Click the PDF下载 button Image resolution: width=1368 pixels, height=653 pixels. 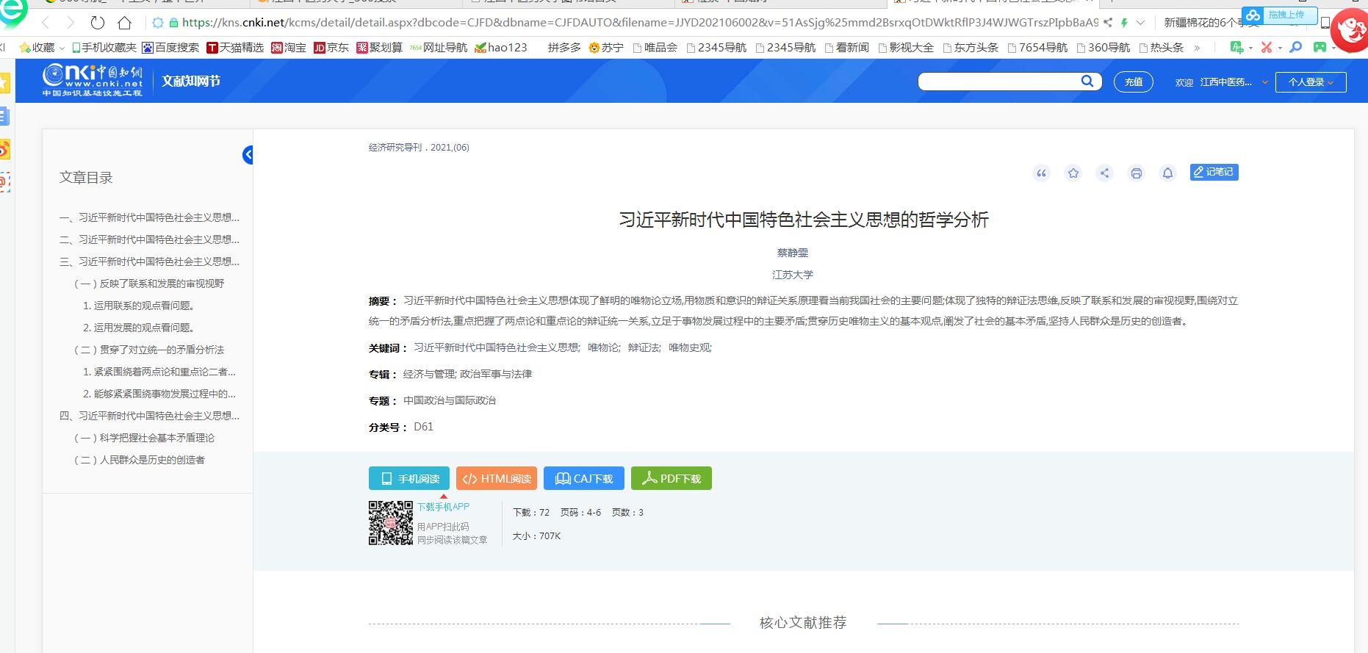point(672,478)
